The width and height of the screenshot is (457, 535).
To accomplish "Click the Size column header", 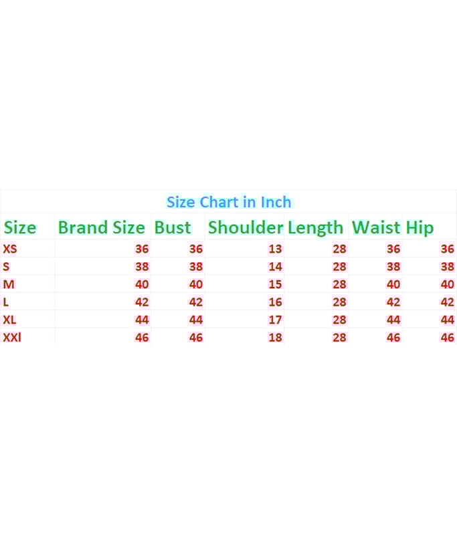I will (x=20, y=227).
